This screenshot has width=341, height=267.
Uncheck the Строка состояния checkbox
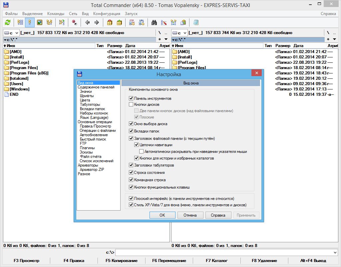click(x=131, y=173)
